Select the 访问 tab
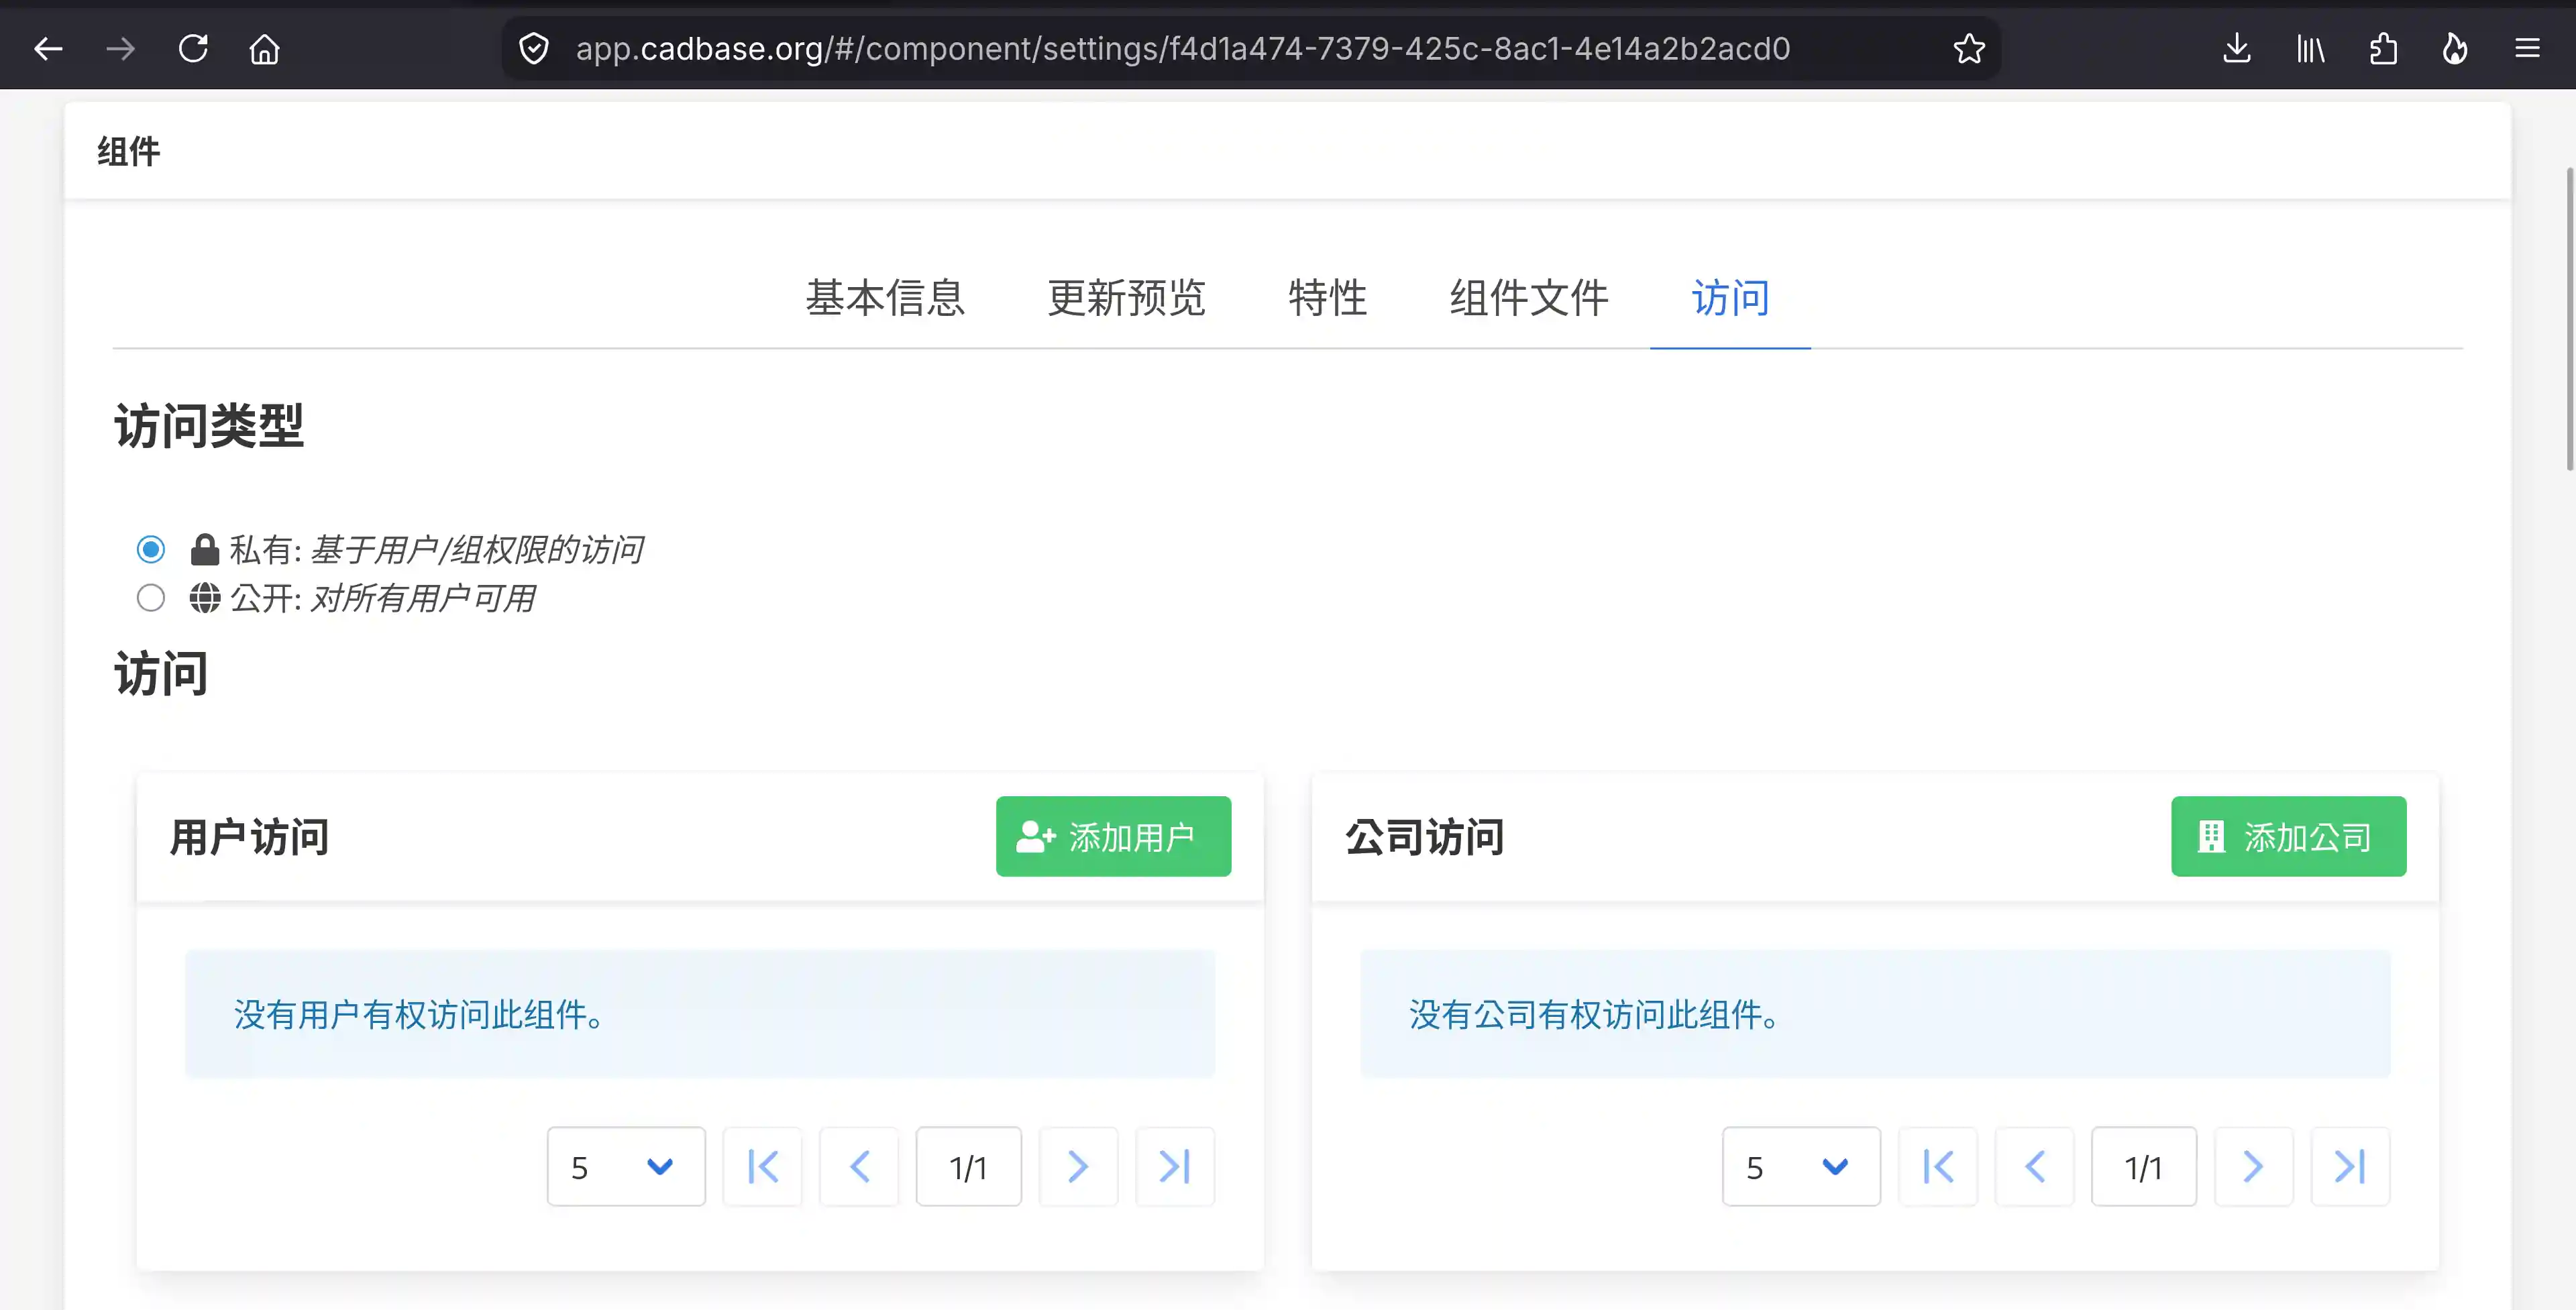The image size is (2576, 1310). point(1730,298)
